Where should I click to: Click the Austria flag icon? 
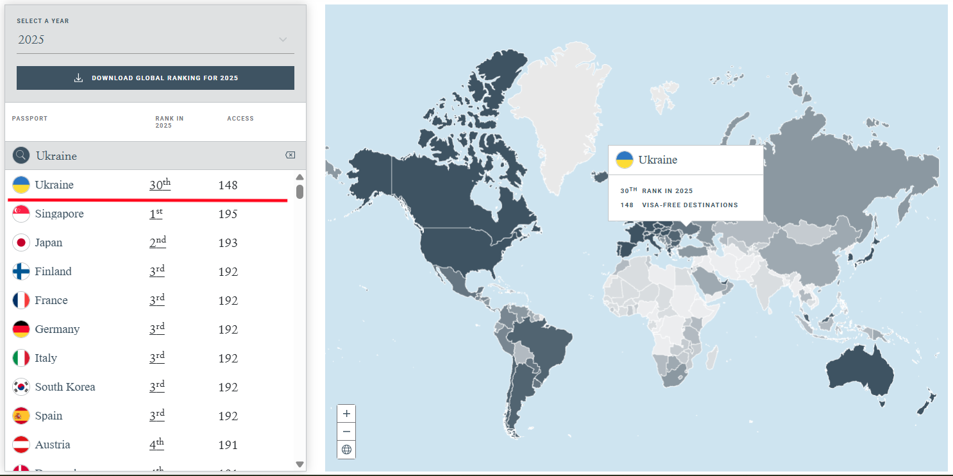21,445
